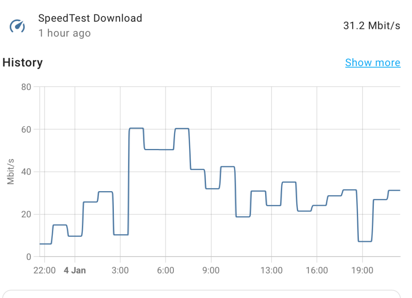Screen dimensions: 412x298
Task: Click the vertical Mbit/s axis title
Action: pyautogui.click(x=11, y=172)
